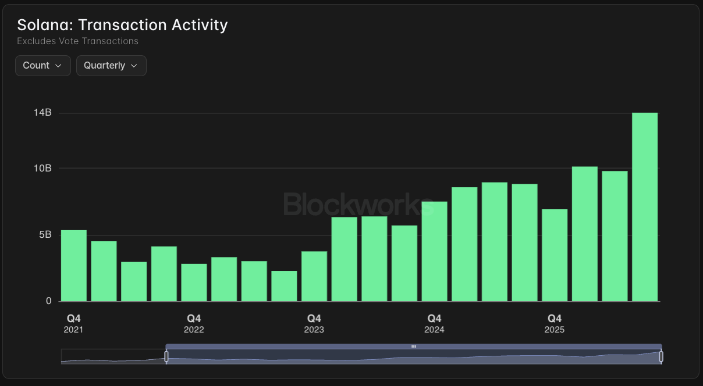
Task: Select the first bar above Q4 2021
Action: (74, 266)
